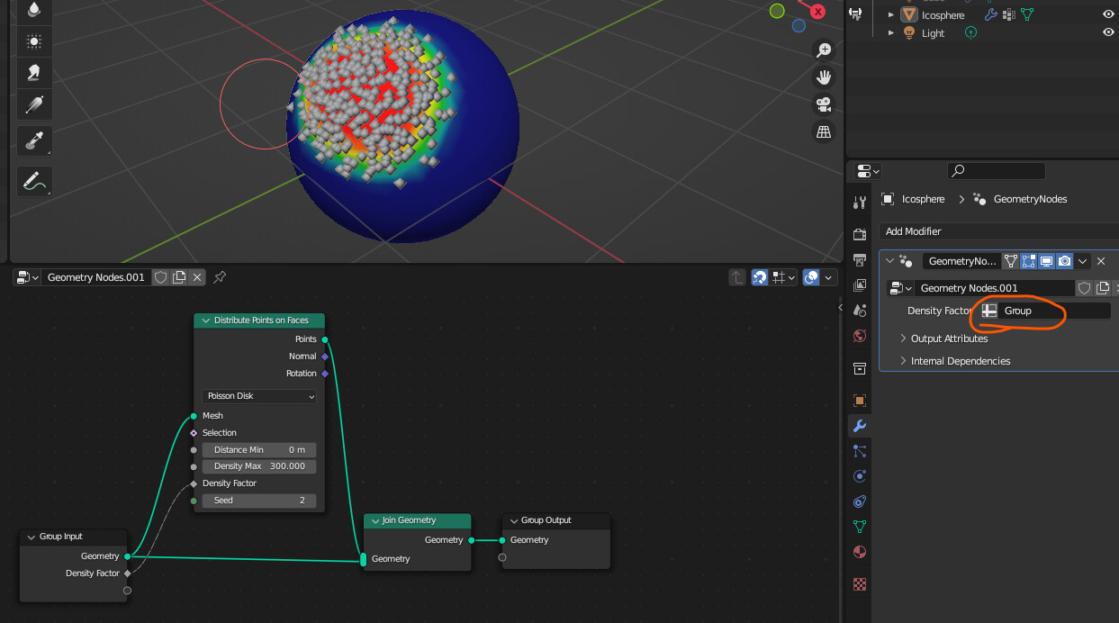Screen dimensions: 1119x623
Task: Open the Render properties tab
Action: (x=860, y=232)
